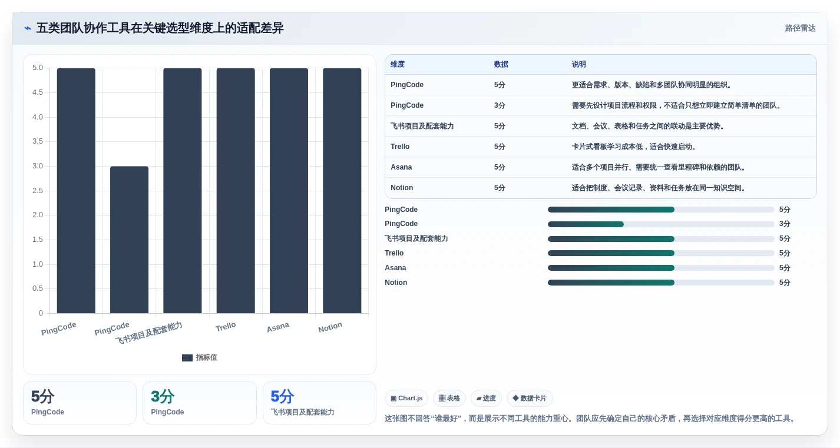Click the 2.5 y-axis tick label
The image size is (840, 448).
pyautogui.click(x=38, y=190)
